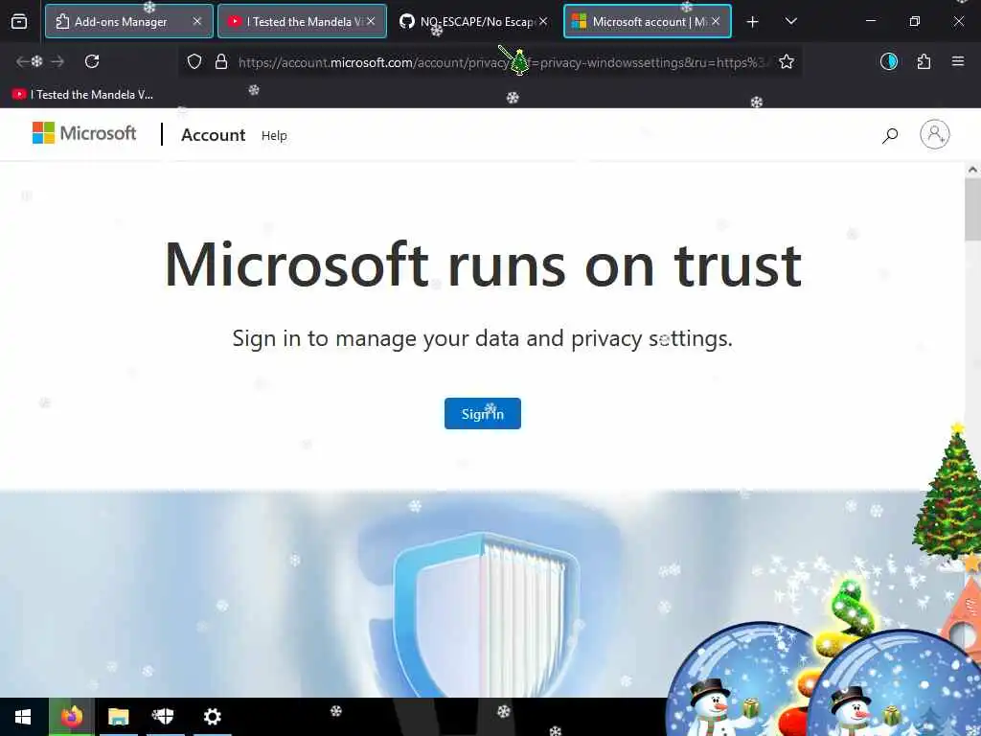981x736 pixels.
Task: Open the search magnifier on Microsoft page
Action: click(890, 135)
